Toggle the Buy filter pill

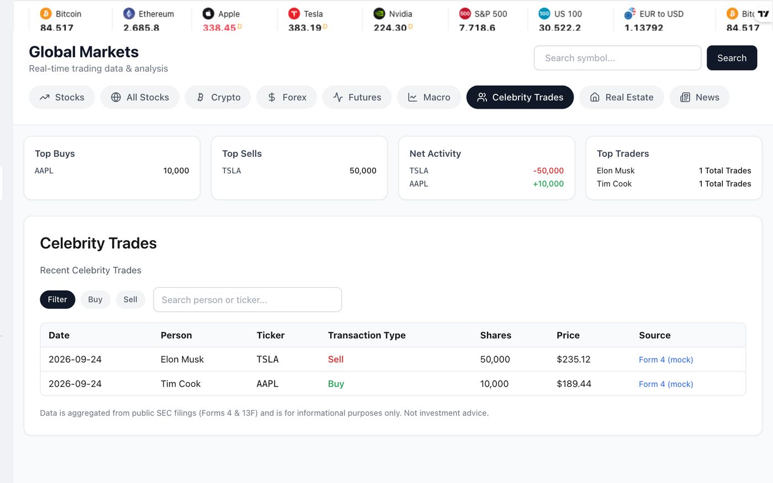click(96, 299)
